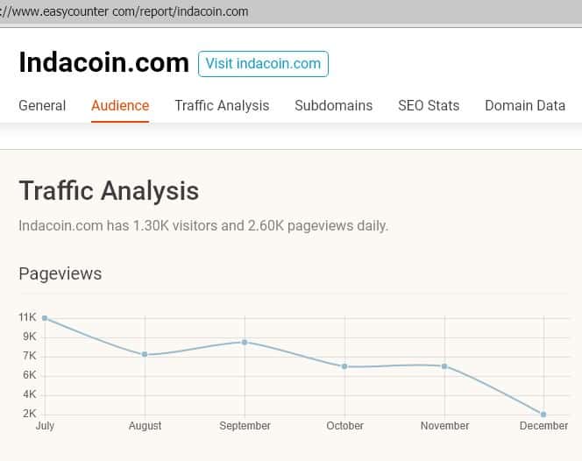
Task: Click the September data point on the line
Action: pyautogui.click(x=245, y=342)
